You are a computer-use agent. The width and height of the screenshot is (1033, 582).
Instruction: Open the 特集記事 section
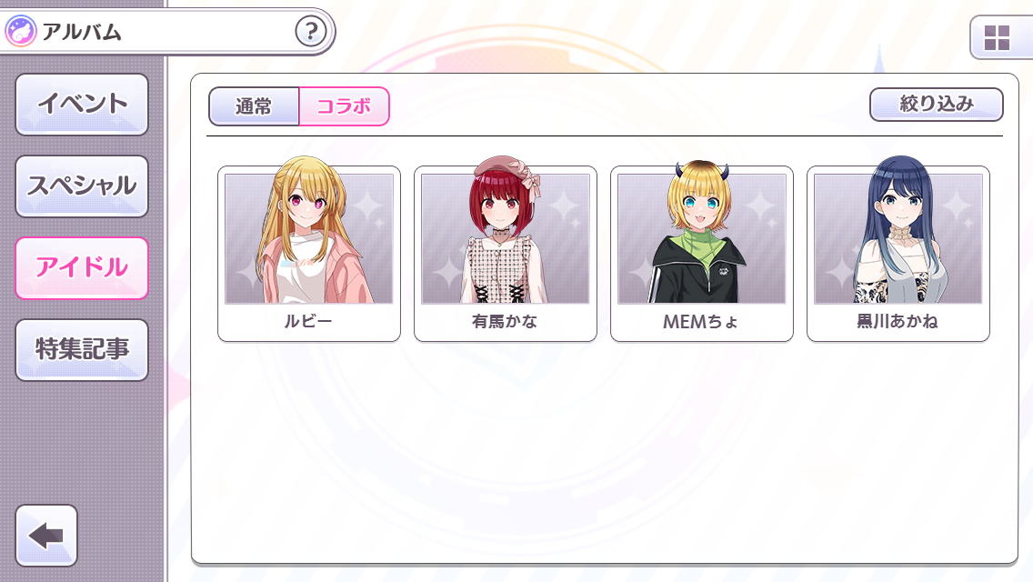pyautogui.click(x=82, y=349)
